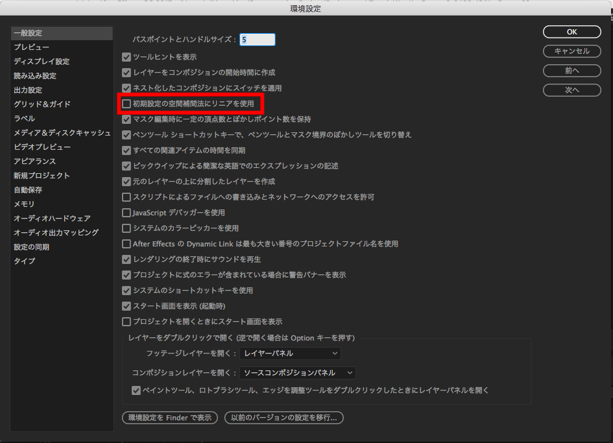
Task: Enable プロジェクトを開くときにスタート画面を表示
Action: [x=126, y=322]
